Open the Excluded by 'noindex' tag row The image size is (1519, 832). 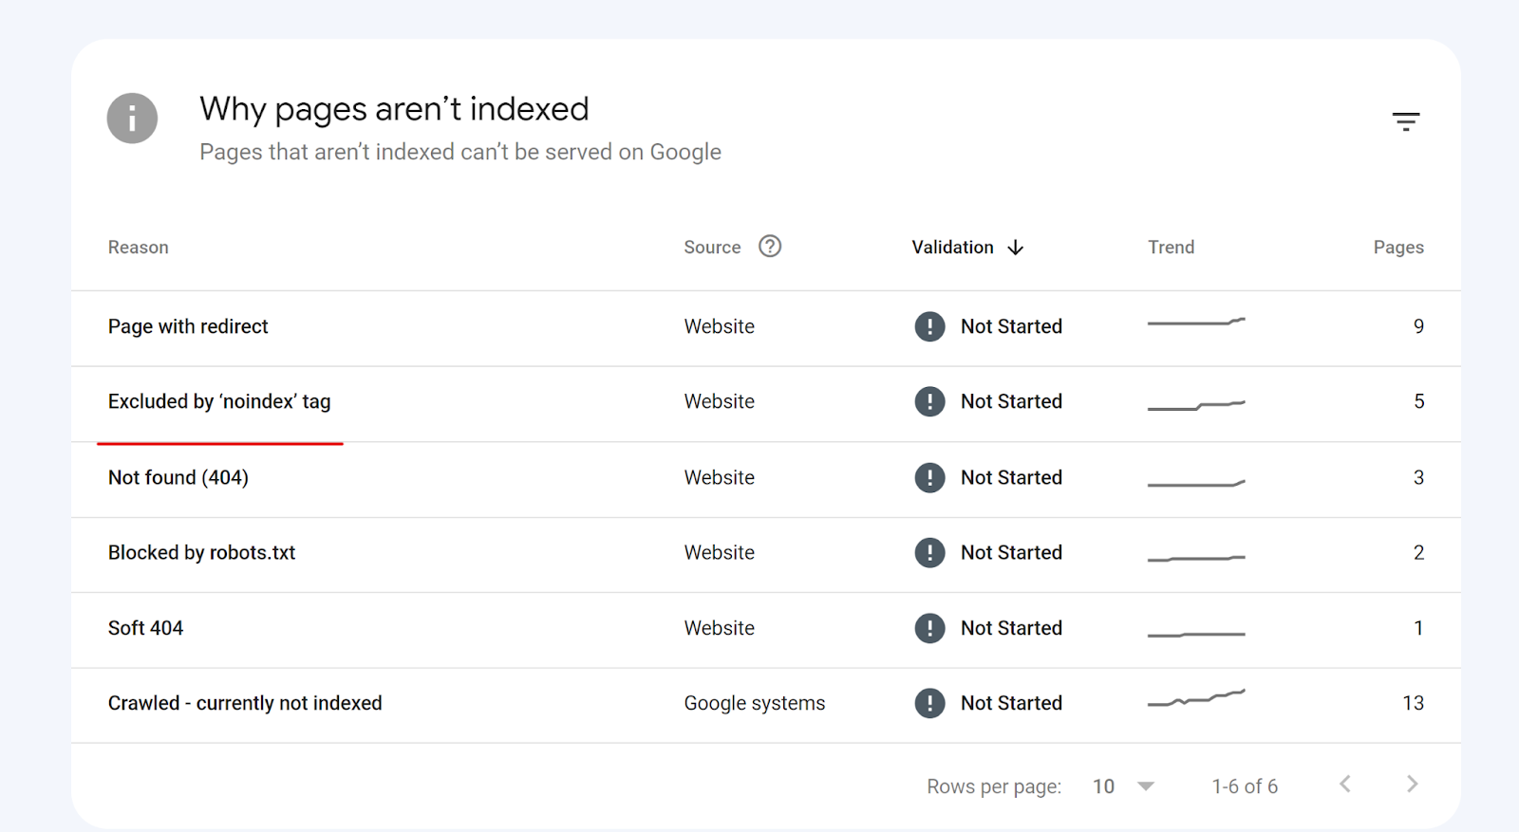(219, 402)
